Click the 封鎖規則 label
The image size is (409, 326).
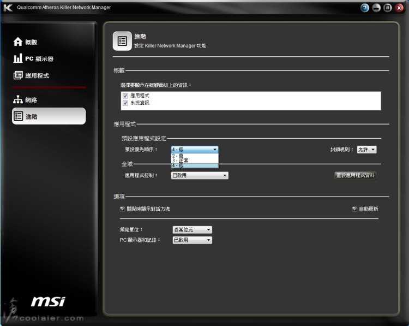pyautogui.click(x=342, y=150)
